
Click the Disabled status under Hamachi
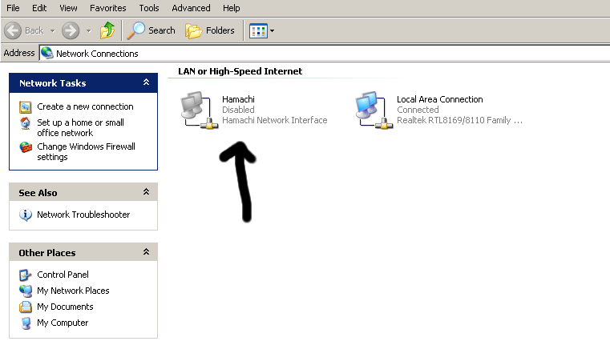[x=238, y=110]
